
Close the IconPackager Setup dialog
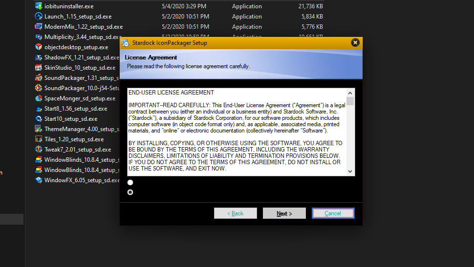click(x=355, y=43)
